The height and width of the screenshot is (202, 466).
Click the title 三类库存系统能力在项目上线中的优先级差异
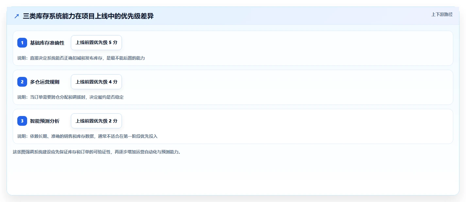pyautogui.click(x=88, y=16)
